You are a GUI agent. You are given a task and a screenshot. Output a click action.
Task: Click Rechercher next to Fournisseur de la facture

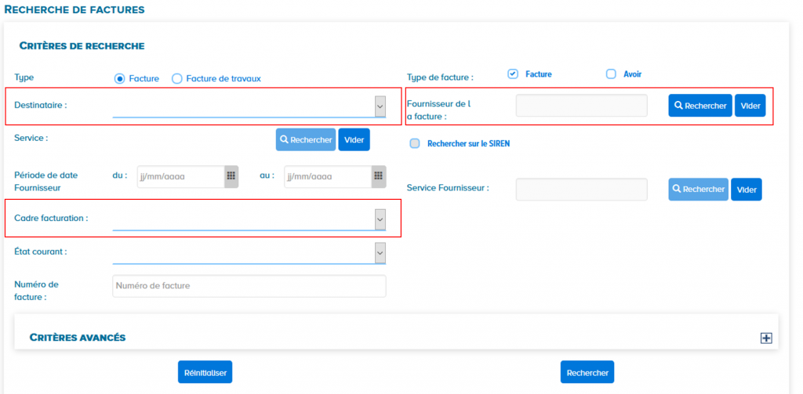(699, 106)
